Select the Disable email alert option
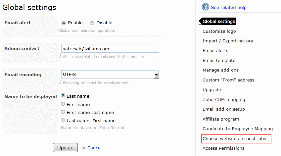Viewport: 281px width, 156px height. point(92,23)
